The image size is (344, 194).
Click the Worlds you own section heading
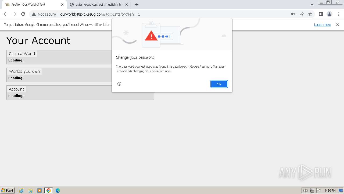tap(24, 71)
